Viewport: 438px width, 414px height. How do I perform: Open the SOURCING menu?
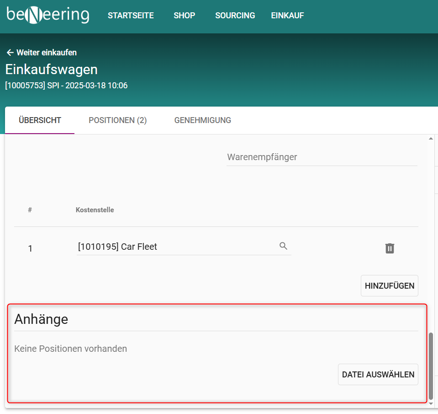click(235, 16)
